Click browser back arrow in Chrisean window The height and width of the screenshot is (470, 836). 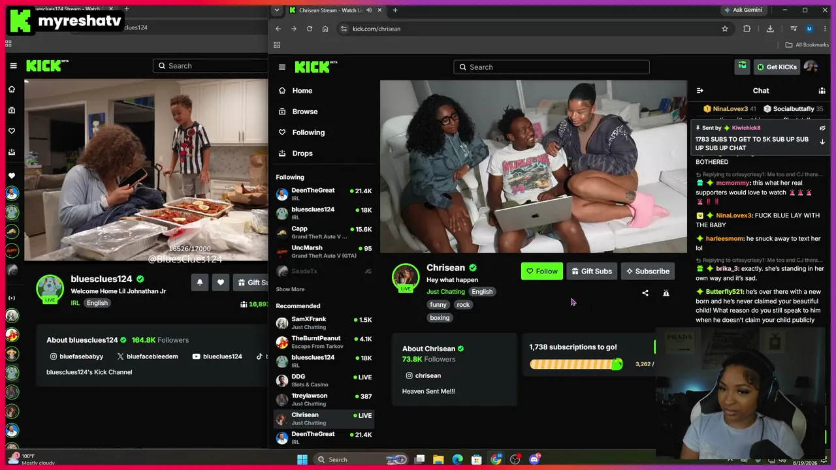click(x=278, y=29)
